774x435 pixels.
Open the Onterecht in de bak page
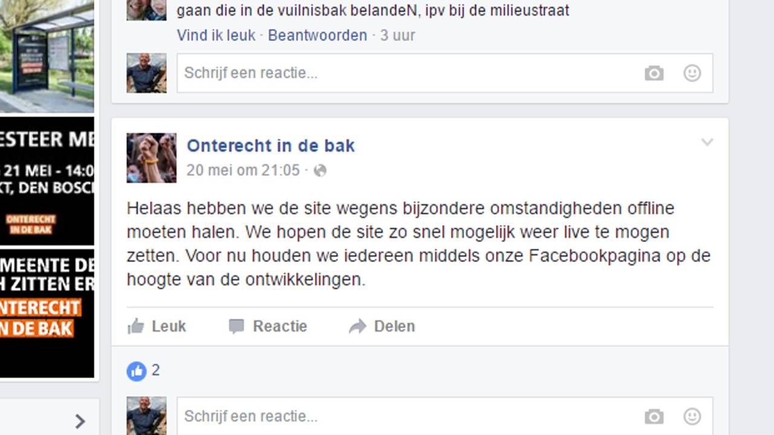(x=270, y=146)
